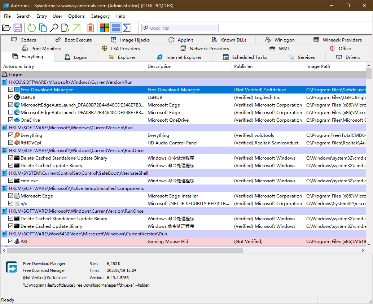
Task: Open the Search menu
Action: [x=23, y=16]
